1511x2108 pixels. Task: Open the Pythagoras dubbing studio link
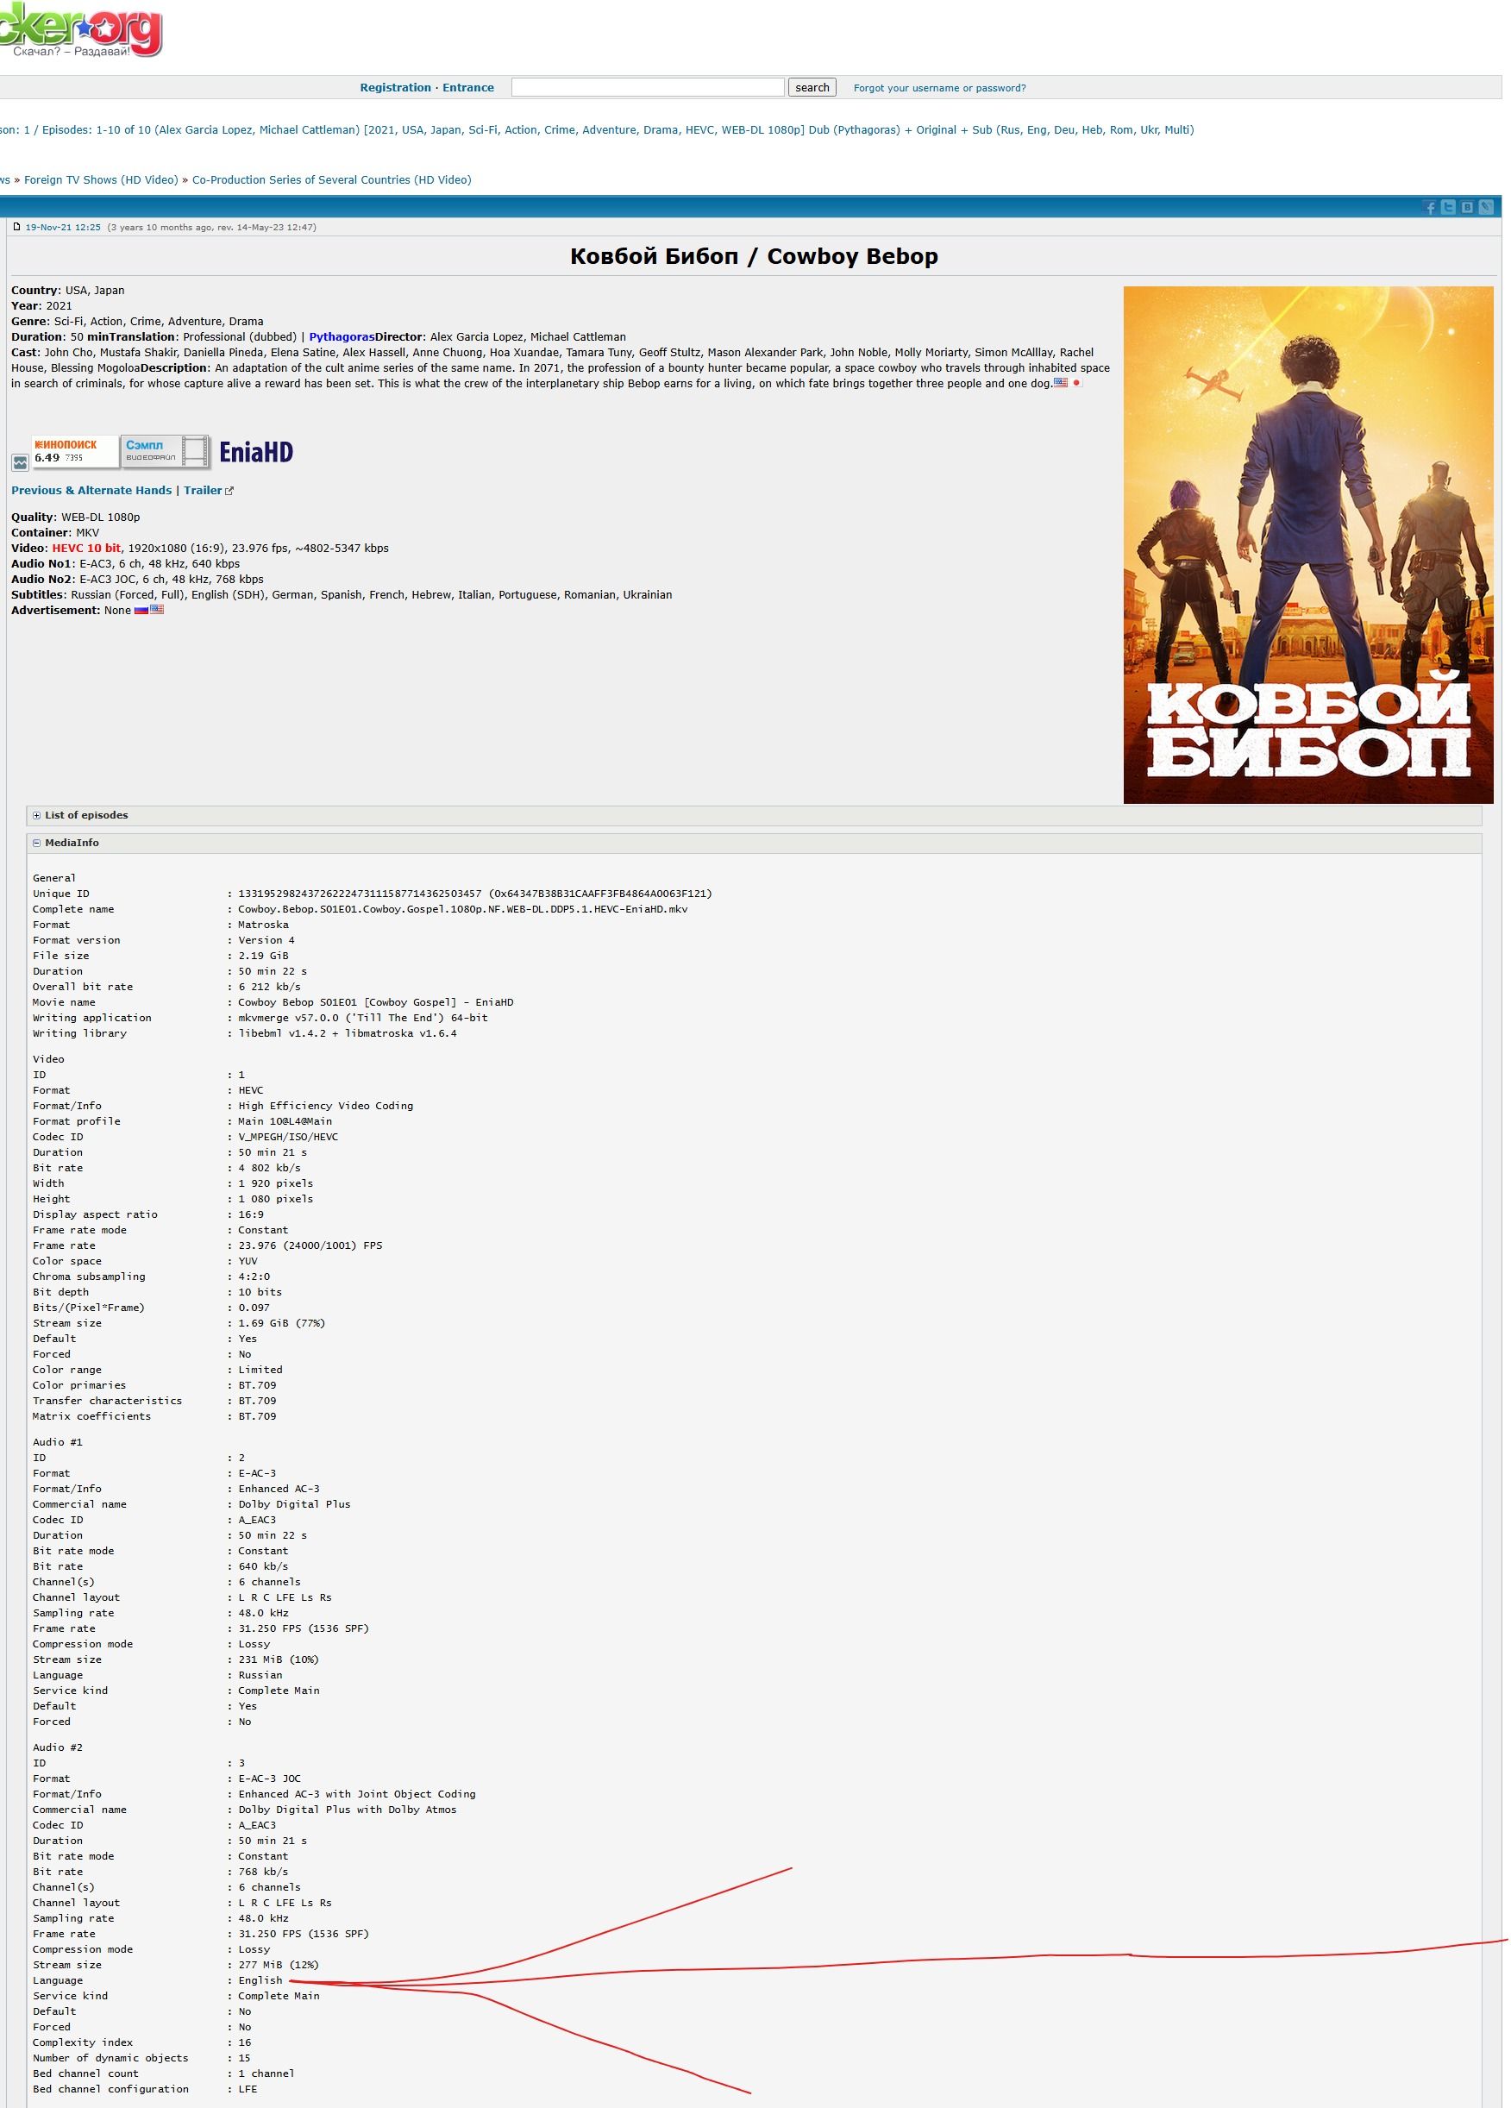[341, 337]
